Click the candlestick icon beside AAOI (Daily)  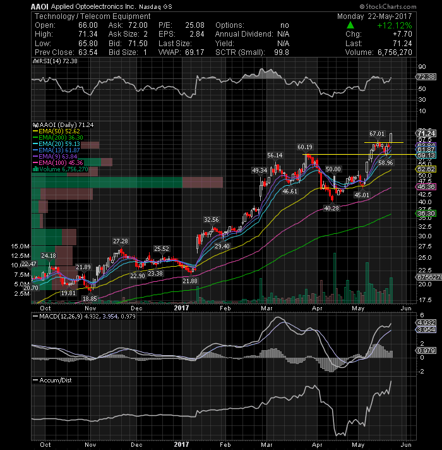(35, 125)
